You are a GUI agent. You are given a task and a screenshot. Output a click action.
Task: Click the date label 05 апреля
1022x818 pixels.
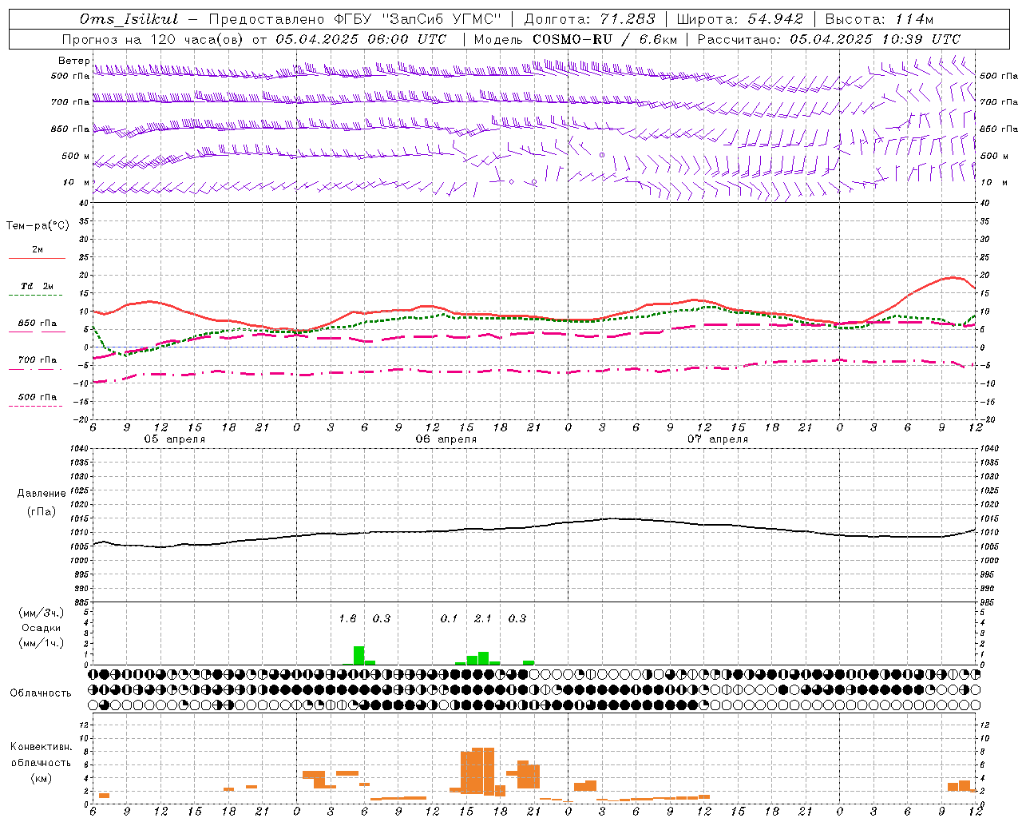pyautogui.click(x=174, y=439)
